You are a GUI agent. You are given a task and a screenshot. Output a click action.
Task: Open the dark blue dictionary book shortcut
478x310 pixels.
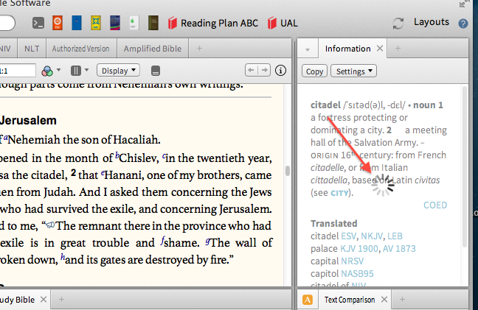(115, 23)
